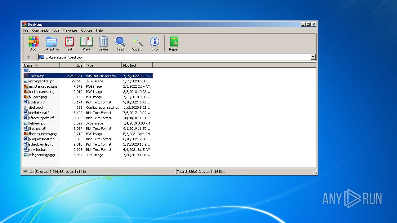397x223 pixels.
Task: Sort by the Type column header
Action: coord(103,65)
